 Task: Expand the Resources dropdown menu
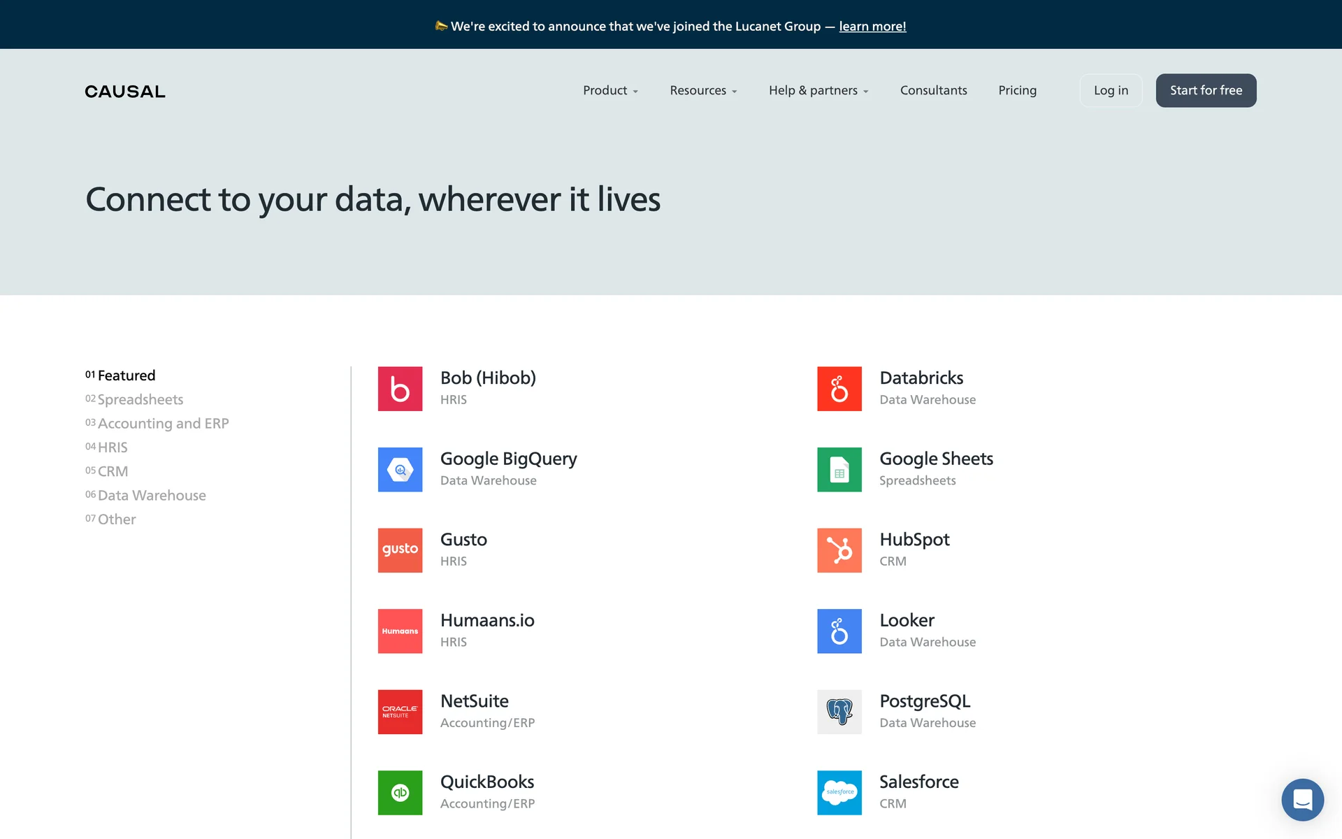703,91
